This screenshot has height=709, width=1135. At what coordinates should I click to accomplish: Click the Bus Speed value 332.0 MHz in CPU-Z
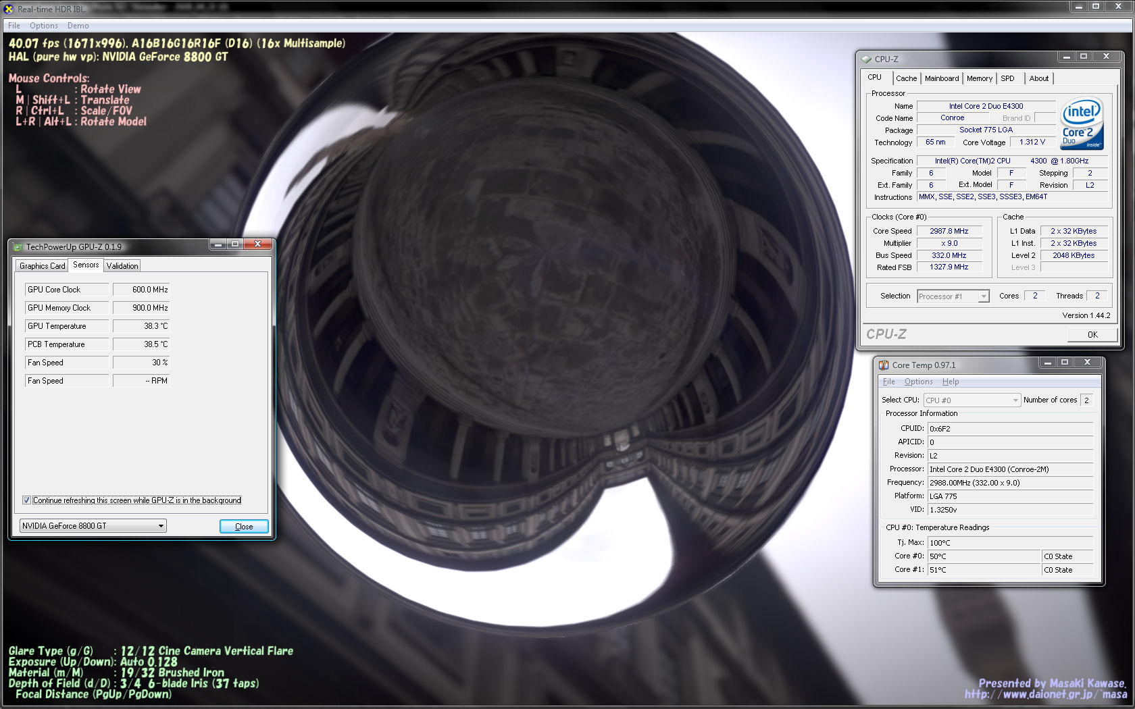(949, 255)
